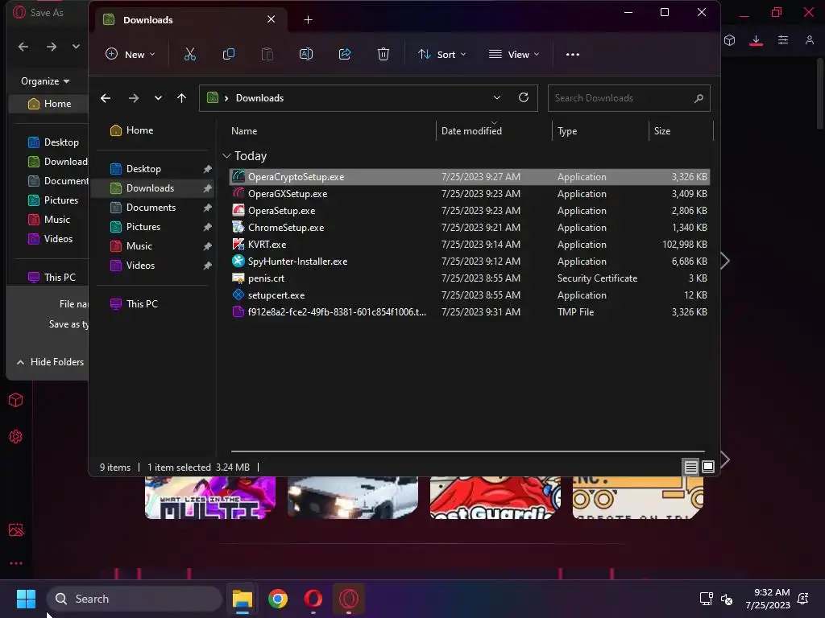Open the View dropdown menu
The width and height of the screenshot is (825, 618).
(514, 54)
